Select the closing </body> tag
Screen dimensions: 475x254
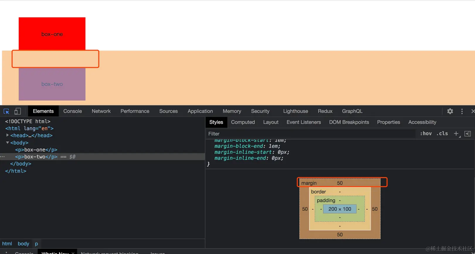click(21, 164)
